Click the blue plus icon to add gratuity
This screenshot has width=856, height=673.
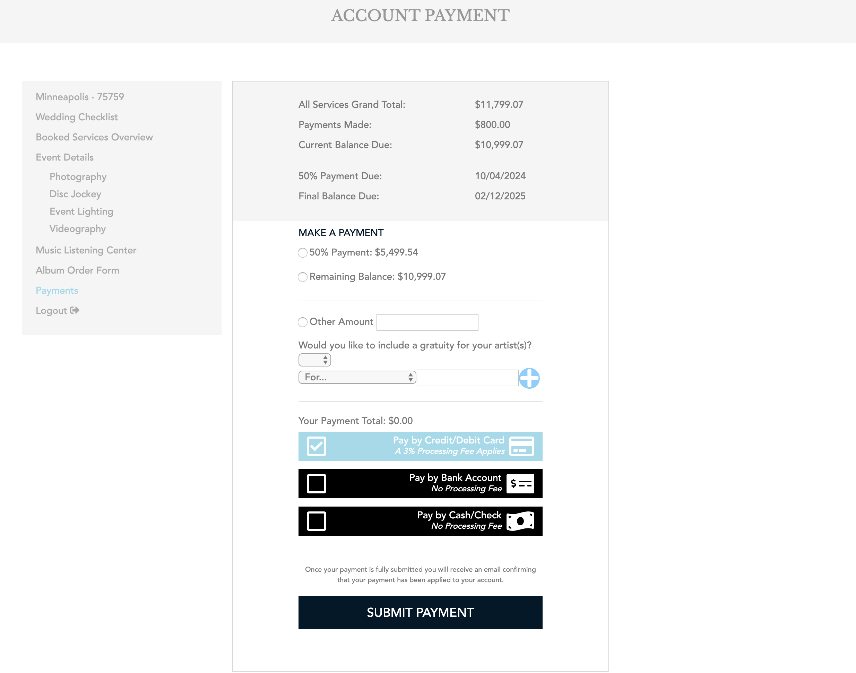tap(529, 378)
